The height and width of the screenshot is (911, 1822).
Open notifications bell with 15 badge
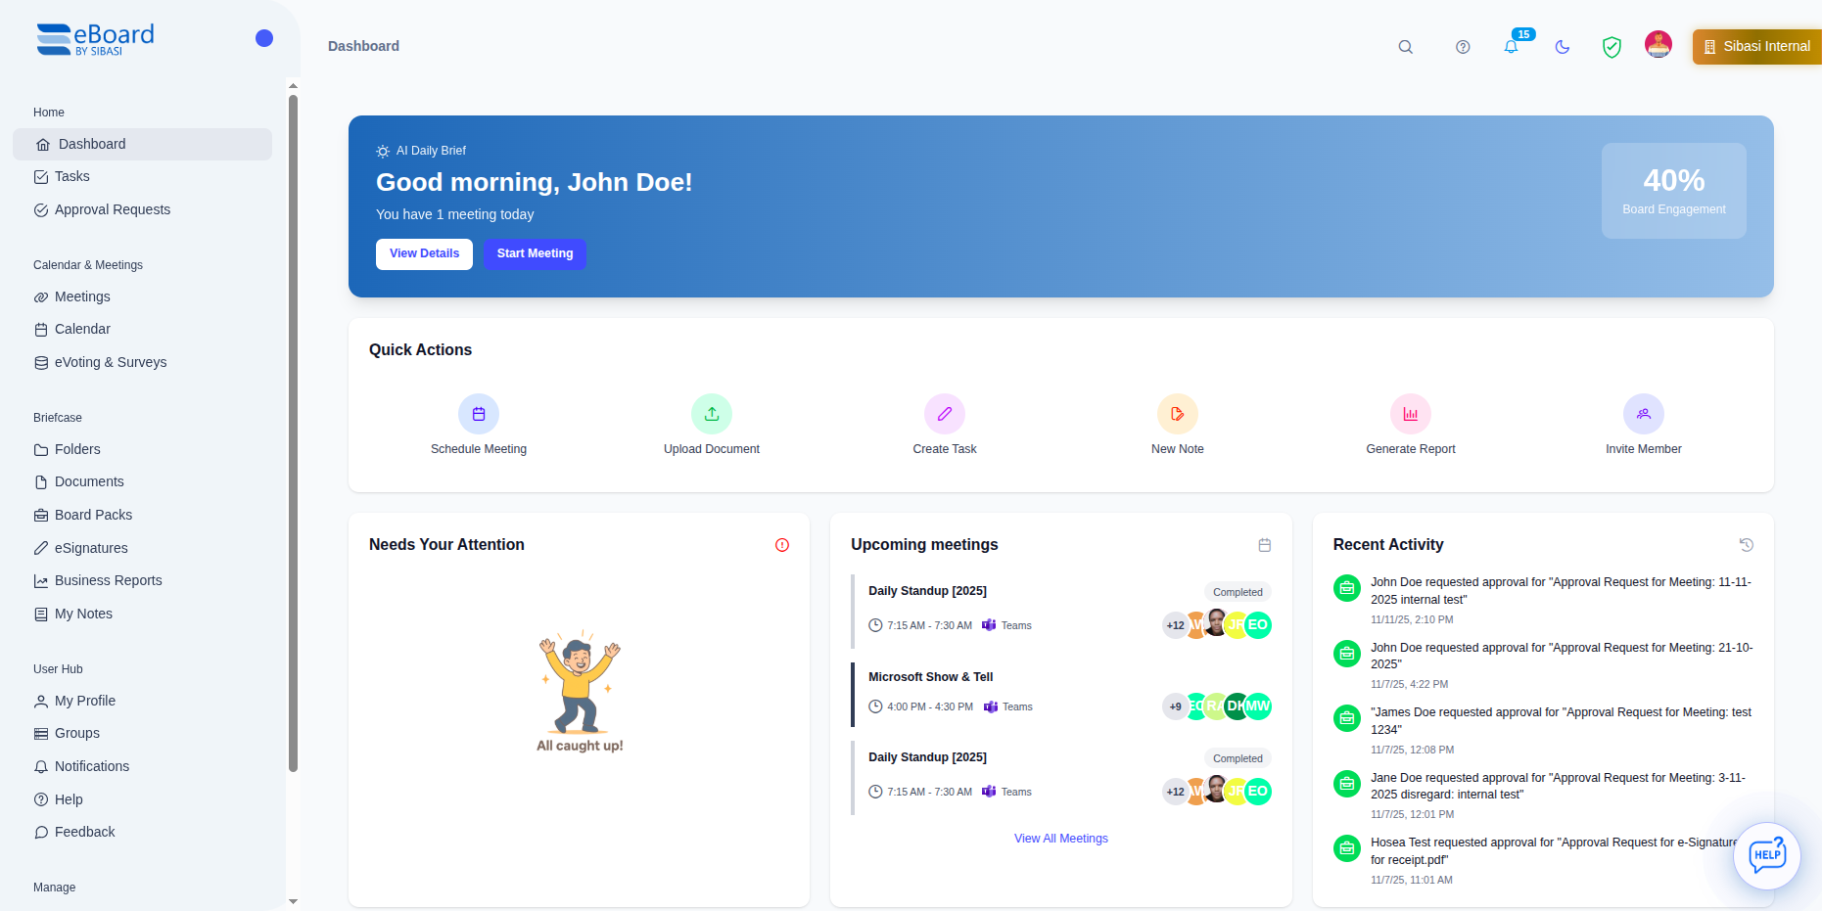tap(1512, 47)
